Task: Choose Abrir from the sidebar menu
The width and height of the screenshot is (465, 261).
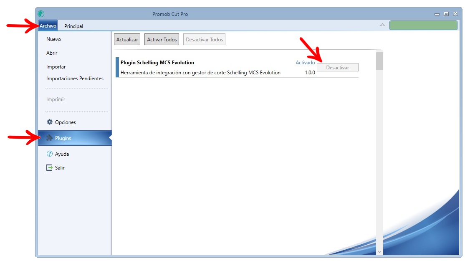Action: pyautogui.click(x=52, y=53)
